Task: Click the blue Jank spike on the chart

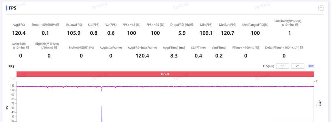Action: coord(102,113)
